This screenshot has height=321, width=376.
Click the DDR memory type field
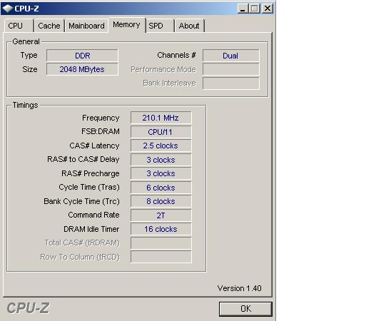coord(82,56)
